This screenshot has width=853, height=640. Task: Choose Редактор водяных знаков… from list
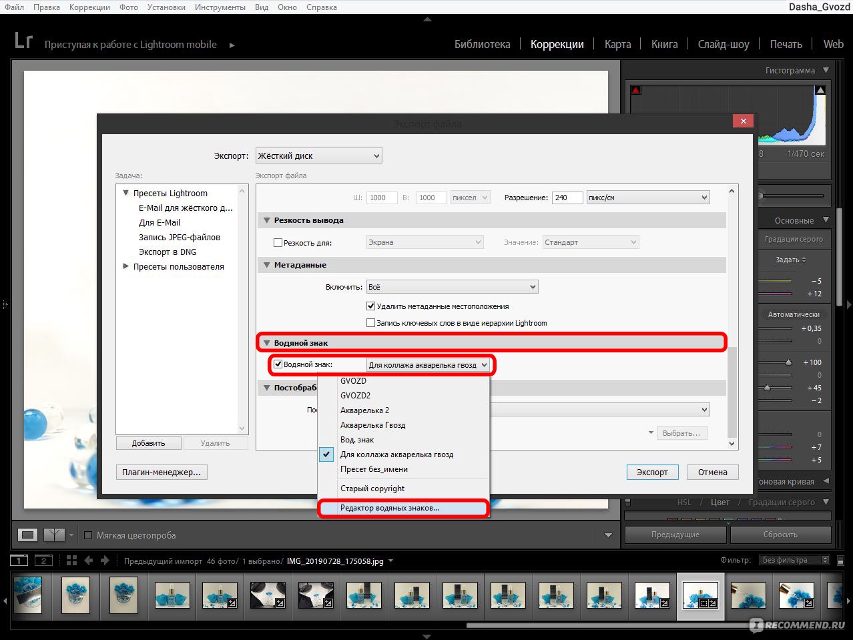point(403,508)
